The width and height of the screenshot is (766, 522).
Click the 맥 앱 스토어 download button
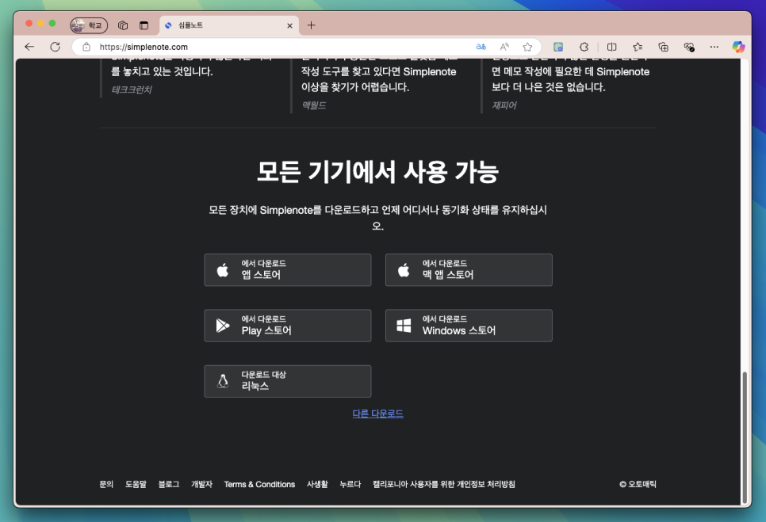(469, 270)
